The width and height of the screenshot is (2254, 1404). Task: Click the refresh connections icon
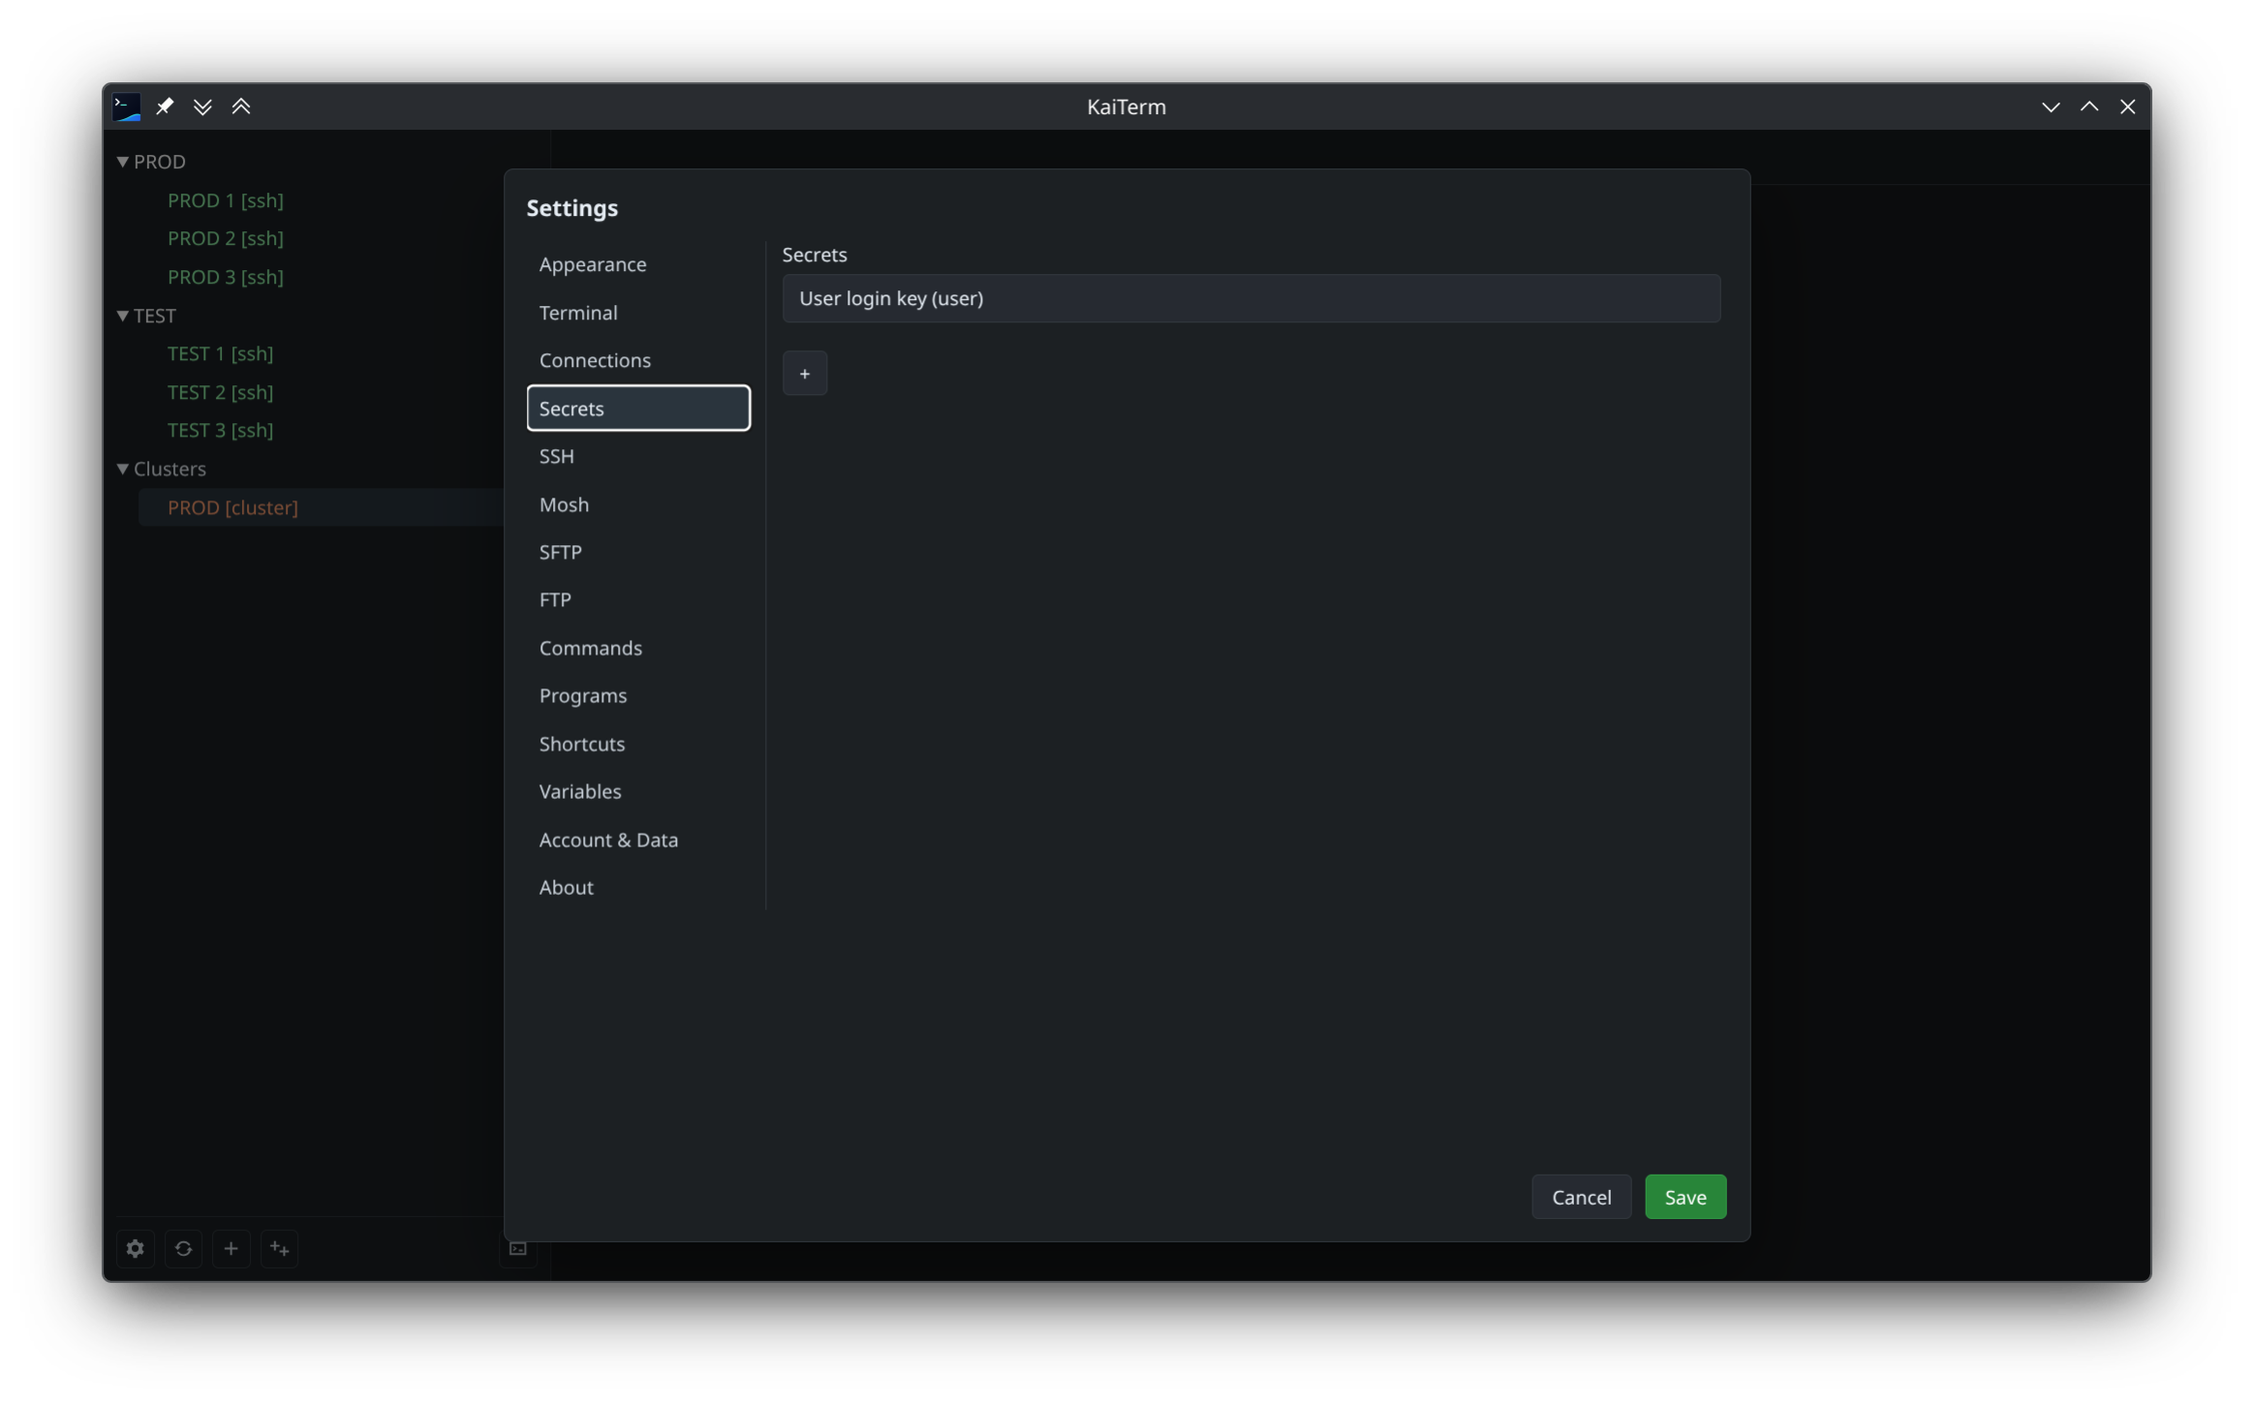[183, 1248]
